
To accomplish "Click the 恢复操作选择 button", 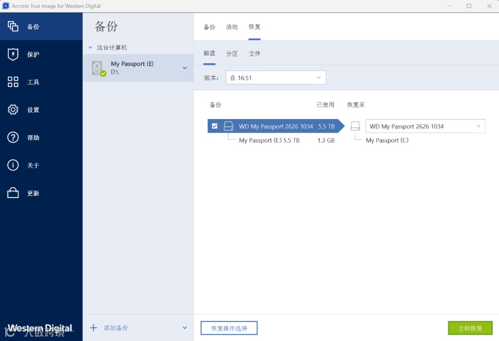I will 229,328.
